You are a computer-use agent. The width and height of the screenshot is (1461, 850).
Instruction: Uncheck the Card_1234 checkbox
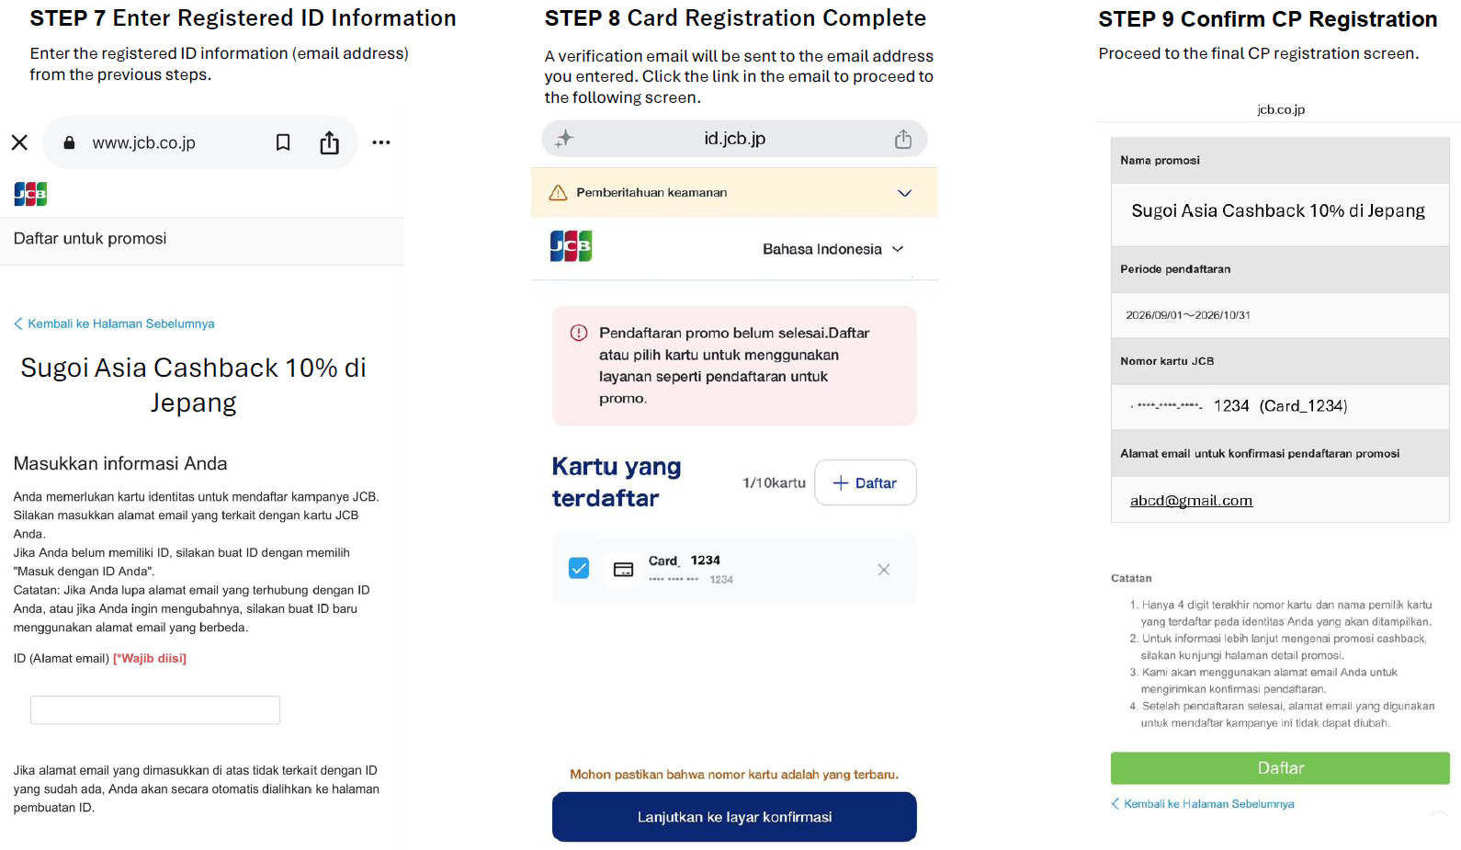pyautogui.click(x=579, y=568)
